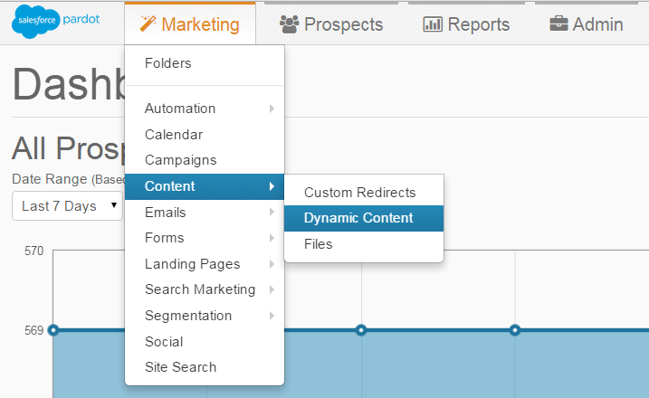This screenshot has height=398, width=649.
Task: Expand the Landing Pages submenu arrow
Action: point(272,264)
